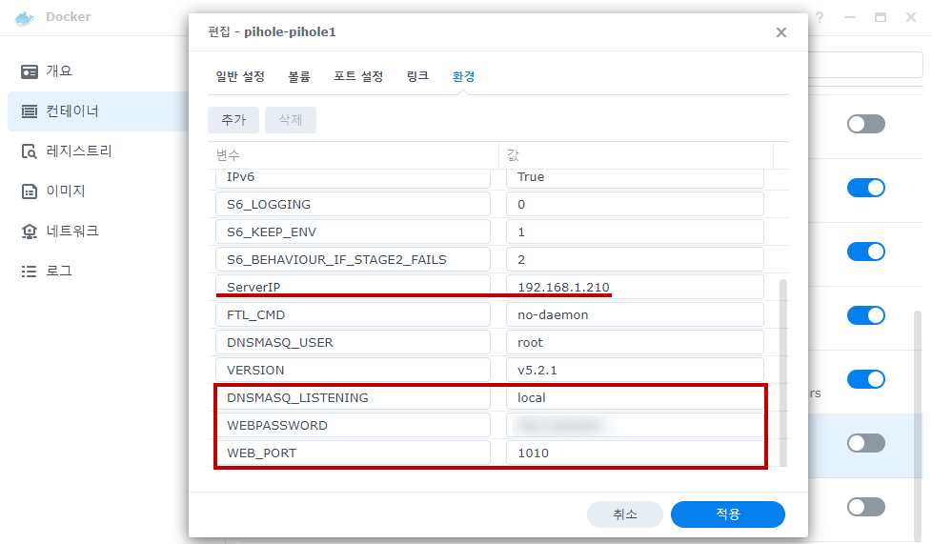Image resolution: width=932 pixels, height=544 pixels.
Task: Edit the VERSION variable name field
Action: coord(353,371)
